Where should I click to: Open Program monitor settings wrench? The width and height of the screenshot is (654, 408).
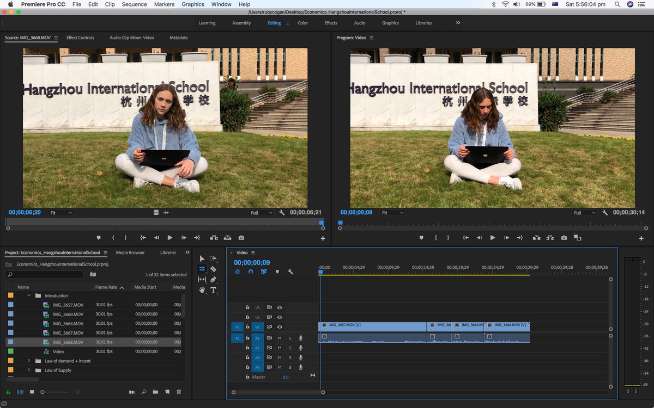[605, 213]
